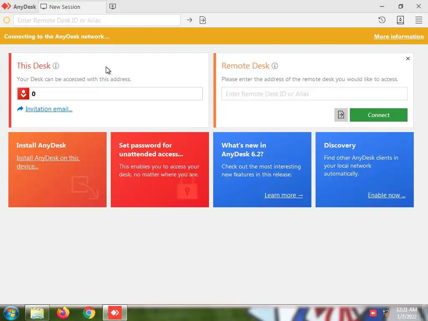Viewport: 428px width, 321px height.
Task: Open the Invitation email link
Action: [49, 109]
